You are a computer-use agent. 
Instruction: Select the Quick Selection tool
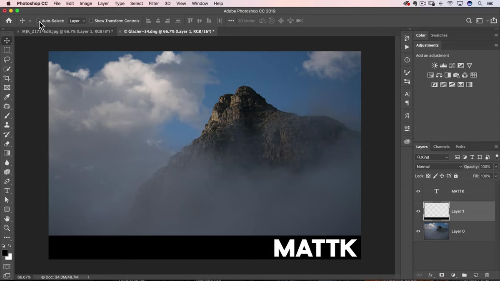pyautogui.click(x=7, y=69)
